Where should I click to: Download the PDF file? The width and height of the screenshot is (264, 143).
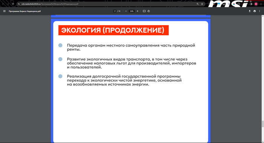pyautogui.click(x=250, y=11)
